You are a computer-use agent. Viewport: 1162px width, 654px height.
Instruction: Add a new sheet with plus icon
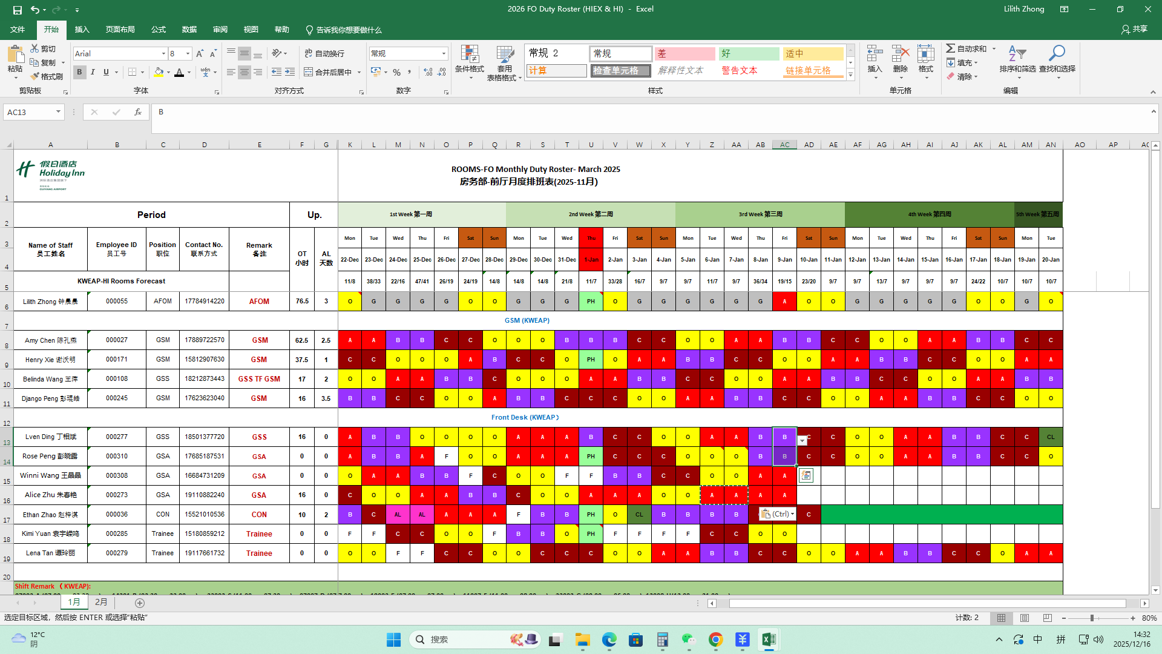point(140,603)
